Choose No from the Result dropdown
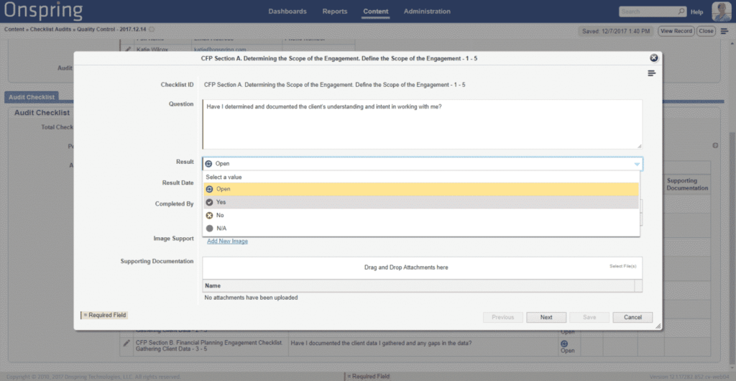The image size is (736, 381). pos(421,216)
